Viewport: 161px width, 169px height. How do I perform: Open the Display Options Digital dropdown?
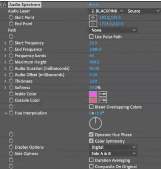point(113,147)
